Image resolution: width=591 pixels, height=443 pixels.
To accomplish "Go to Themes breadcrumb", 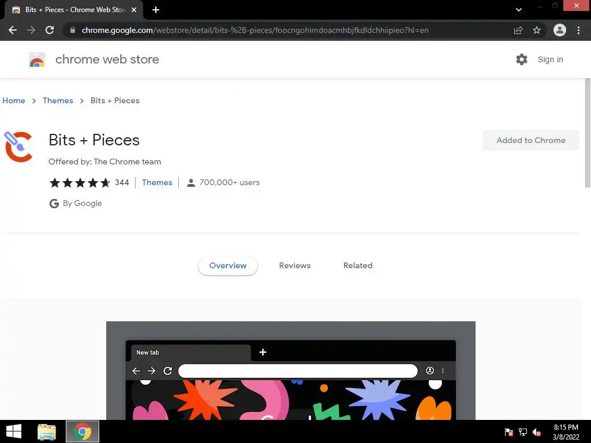I will tap(58, 100).
